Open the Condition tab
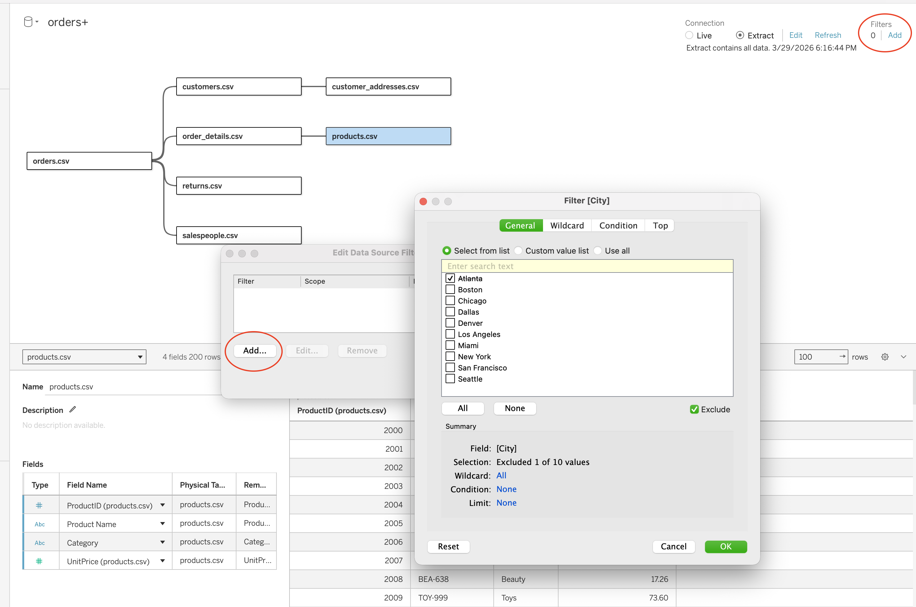Screen dimensions: 916x607 (618, 226)
